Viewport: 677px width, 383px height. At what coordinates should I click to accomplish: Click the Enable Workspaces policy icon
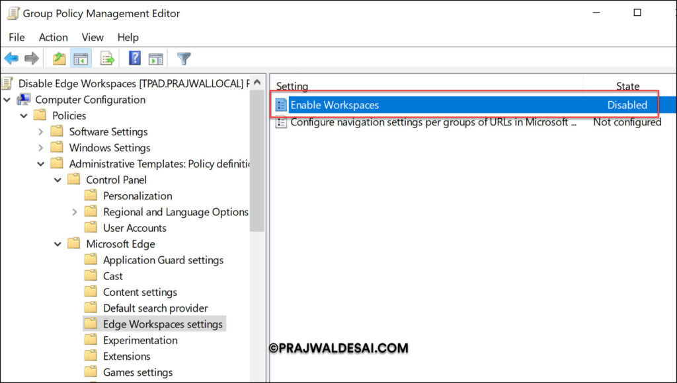[x=281, y=105]
